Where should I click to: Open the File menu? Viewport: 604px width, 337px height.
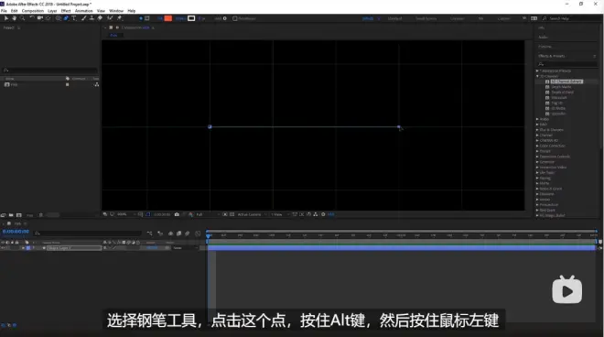point(4,11)
